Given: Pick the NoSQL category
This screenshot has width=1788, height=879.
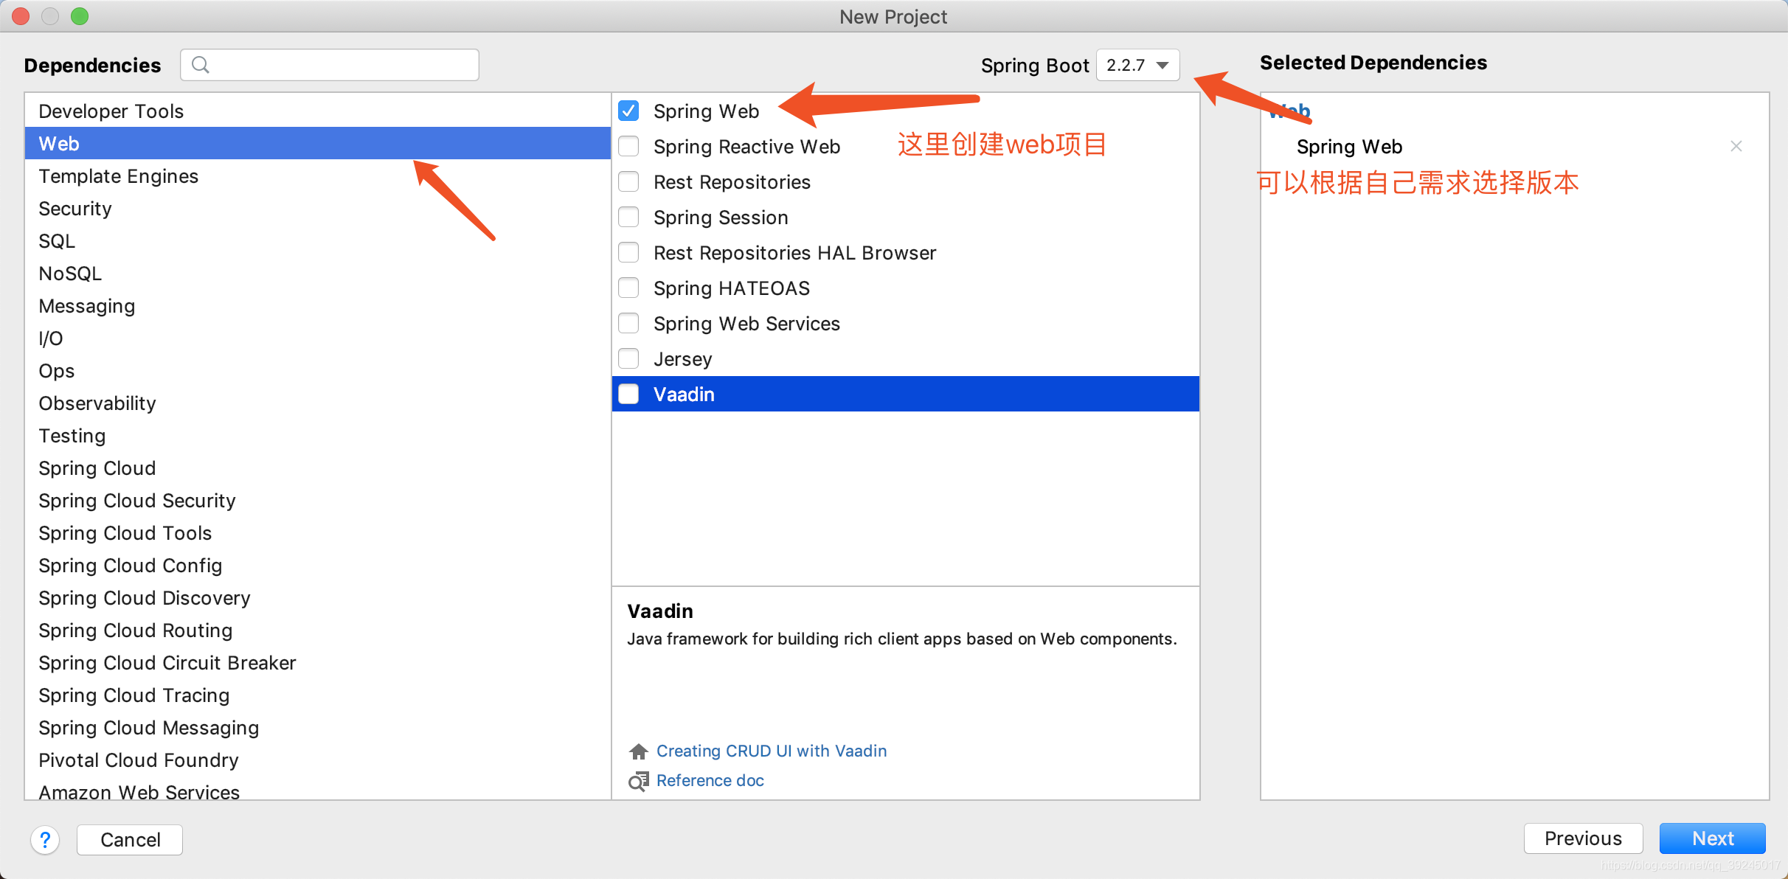Looking at the screenshot, I should (x=318, y=273).
